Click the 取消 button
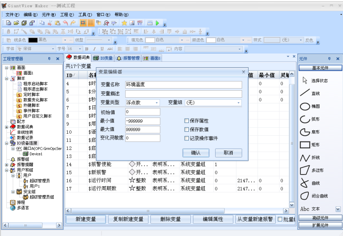Screen dimensions: 343x236 229,153
